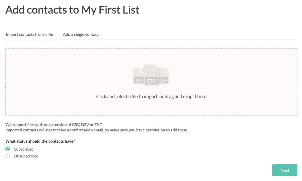Click the 'What status should the contacts have?' label
This screenshot has height=181, width=302.
coord(42,141)
